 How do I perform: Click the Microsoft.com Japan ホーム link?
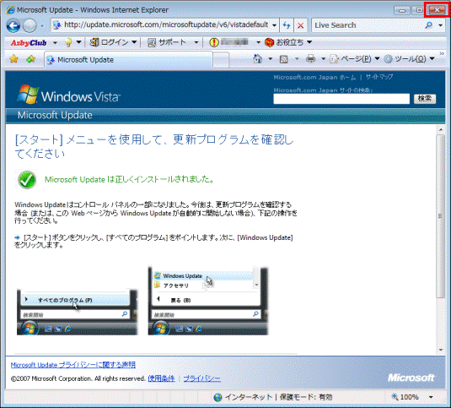314,77
